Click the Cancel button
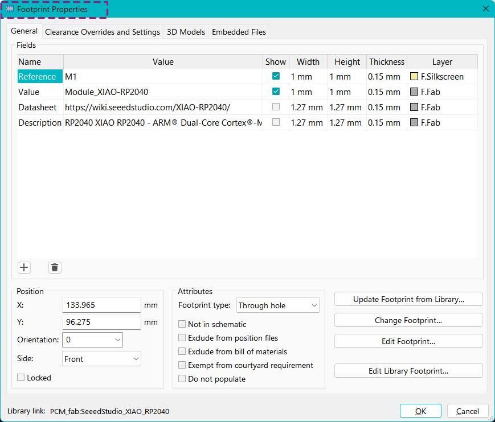The image size is (495, 422). pos(468,411)
